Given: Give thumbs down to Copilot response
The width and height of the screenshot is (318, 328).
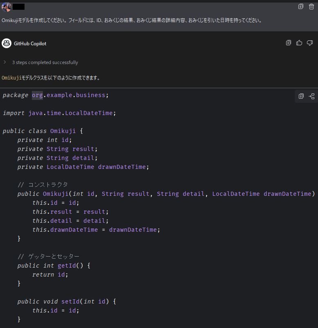Looking at the screenshot, I should (x=310, y=43).
